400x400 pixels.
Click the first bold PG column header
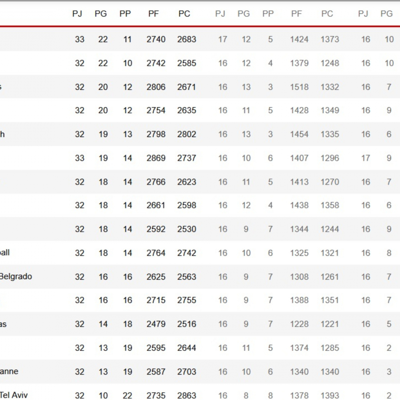pos(101,14)
